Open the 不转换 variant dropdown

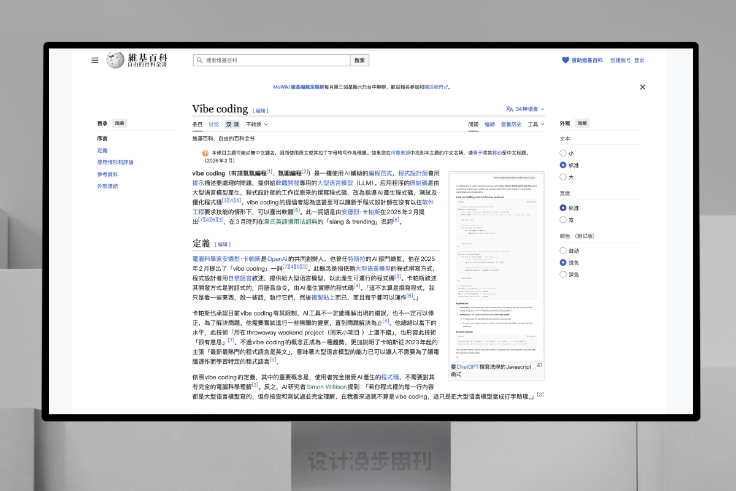256,125
